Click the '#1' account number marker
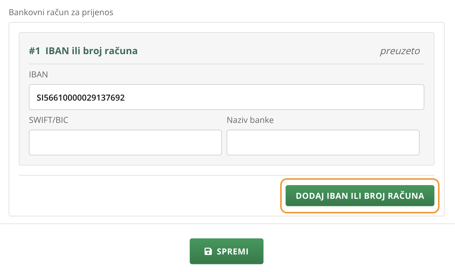The width and height of the screenshot is (455, 272). click(x=35, y=51)
